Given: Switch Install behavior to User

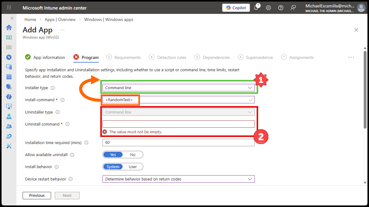Looking at the screenshot, I should coord(132,167).
